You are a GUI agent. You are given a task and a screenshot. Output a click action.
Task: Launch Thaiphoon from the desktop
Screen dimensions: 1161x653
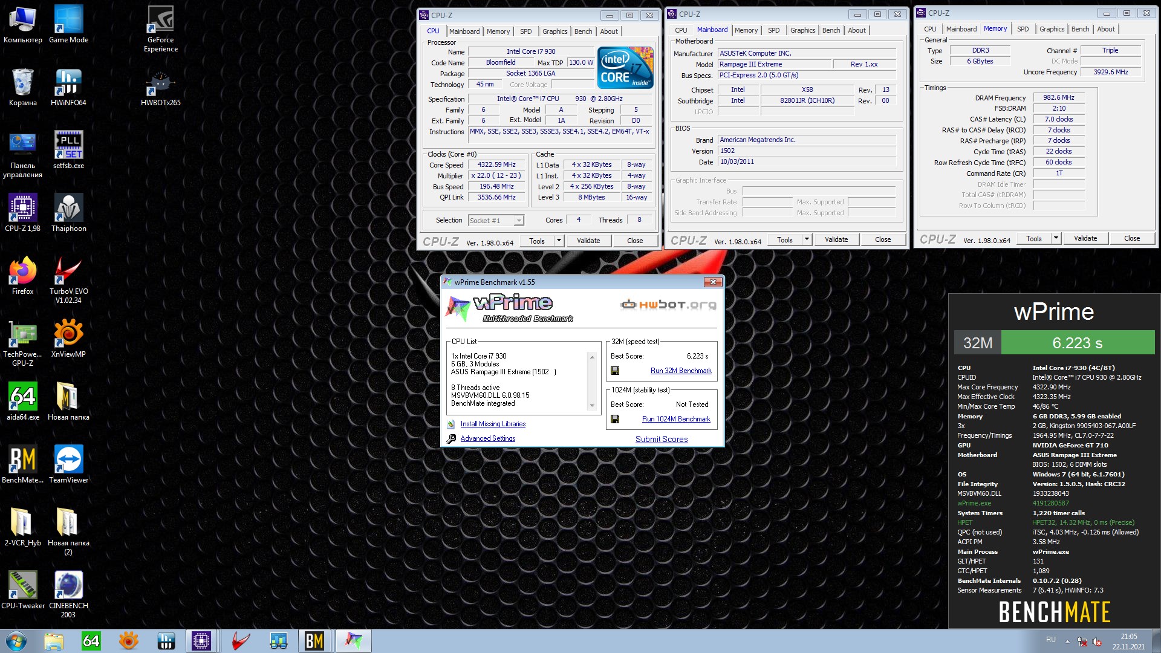point(68,213)
